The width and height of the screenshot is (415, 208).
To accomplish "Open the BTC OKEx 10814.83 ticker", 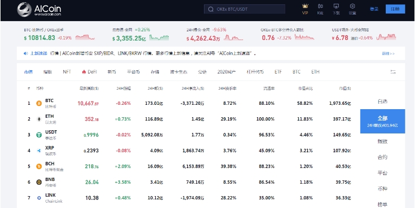I will point(48,35).
